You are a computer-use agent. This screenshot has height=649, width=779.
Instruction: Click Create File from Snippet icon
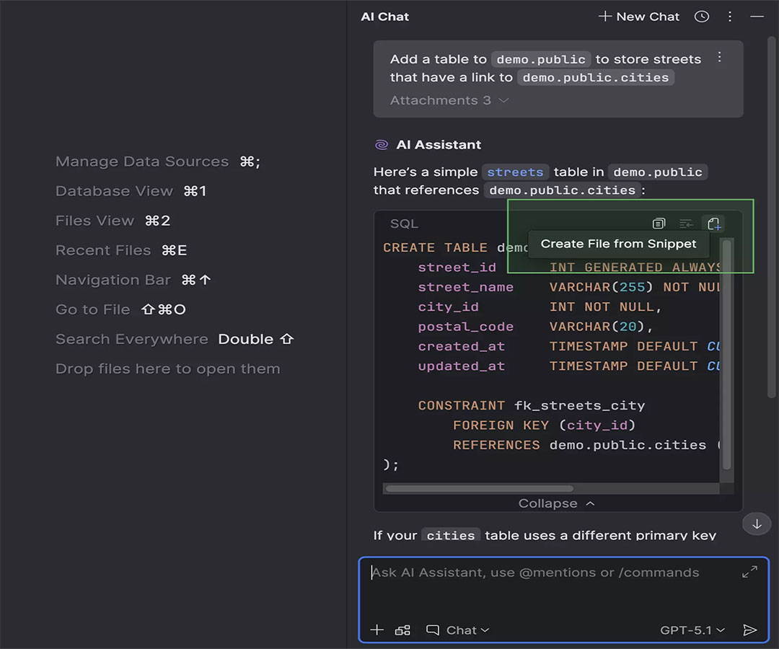pos(714,224)
